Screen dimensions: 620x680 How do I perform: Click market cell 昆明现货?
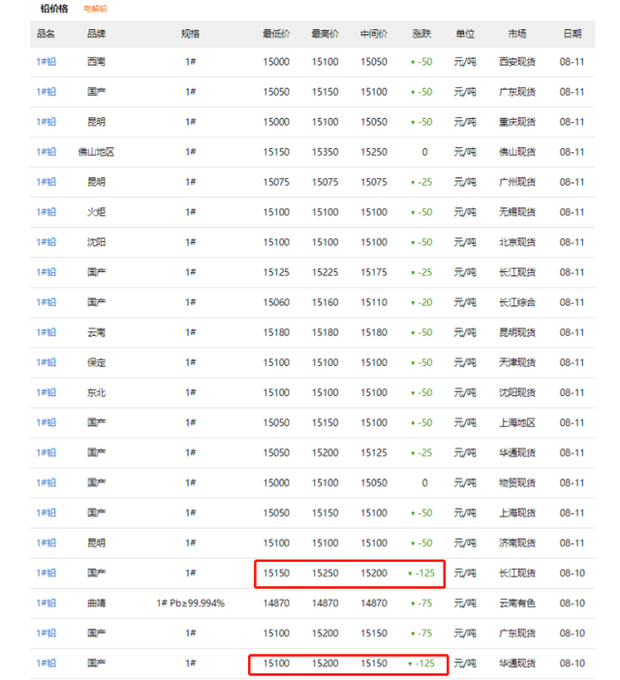coord(517,332)
